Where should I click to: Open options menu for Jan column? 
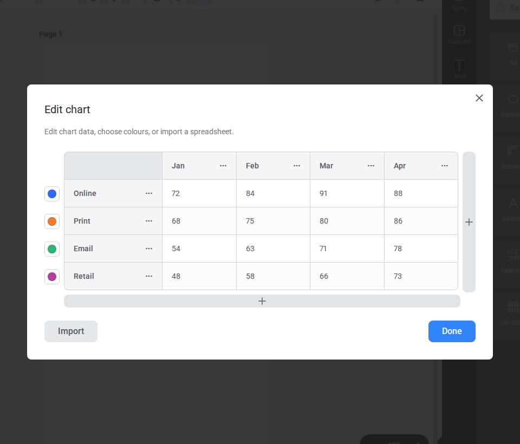(x=223, y=166)
